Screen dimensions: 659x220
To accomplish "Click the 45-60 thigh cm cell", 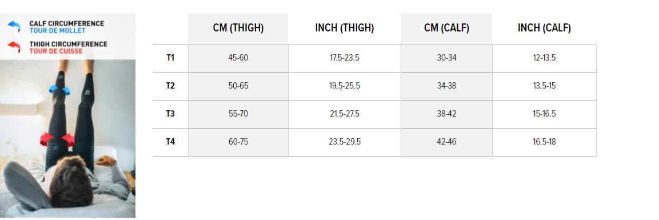I will 238,58.
